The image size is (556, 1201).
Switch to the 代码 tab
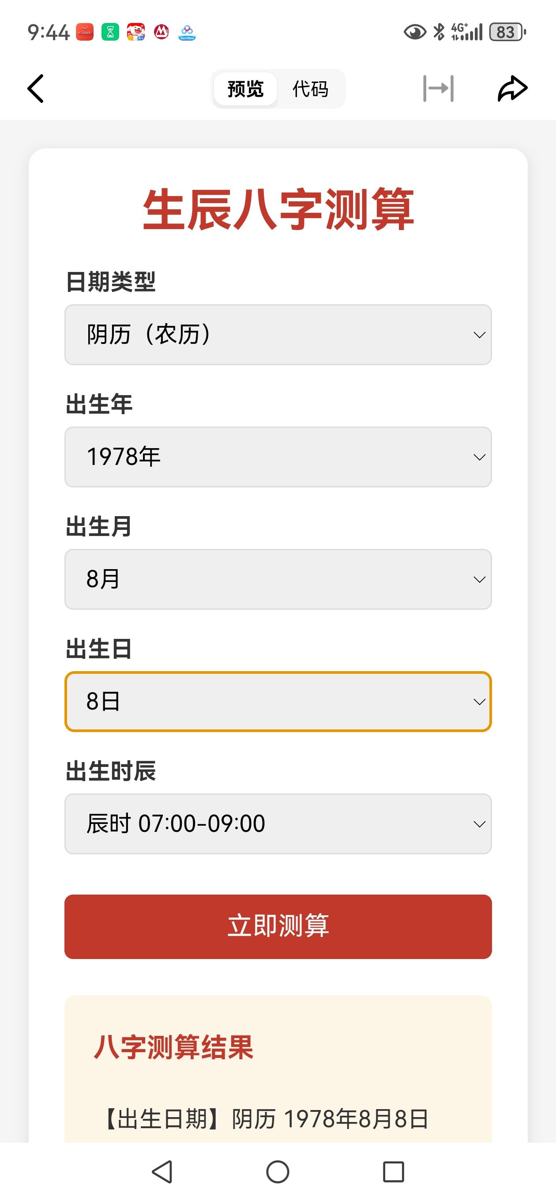click(310, 89)
